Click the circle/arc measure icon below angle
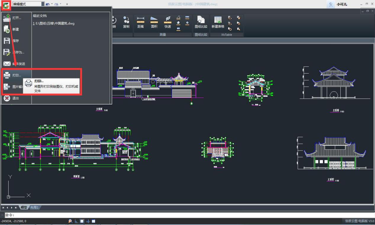 (x=178, y=23)
